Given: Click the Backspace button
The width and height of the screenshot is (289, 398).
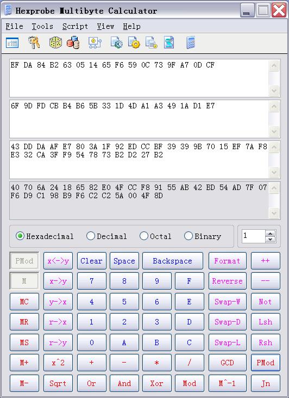Looking at the screenshot, I should 173,261.
